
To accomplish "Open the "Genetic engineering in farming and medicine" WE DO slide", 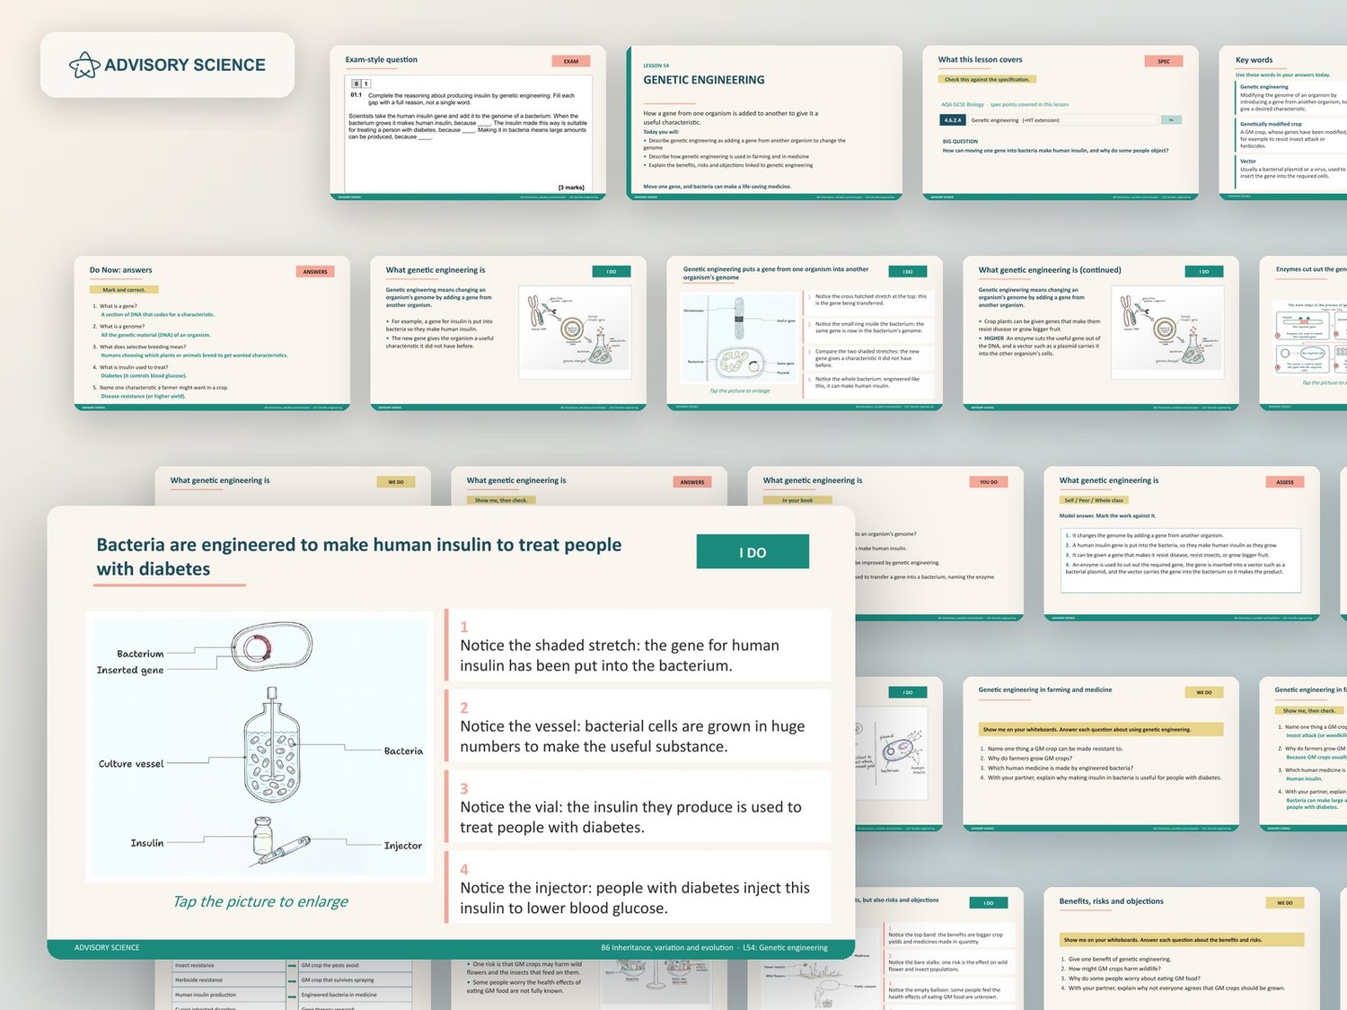I will (1101, 754).
